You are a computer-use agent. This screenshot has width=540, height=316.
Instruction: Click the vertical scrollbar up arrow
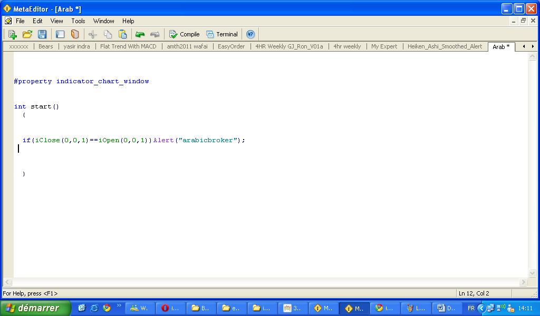532,56
